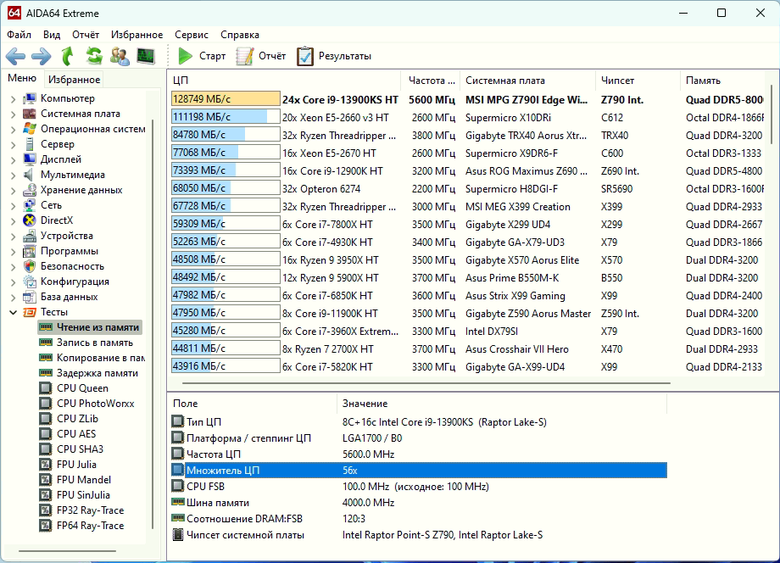Select FP64 Ray-Trace benchmark item
The height and width of the screenshot is (563, 780).
point(90,526)
